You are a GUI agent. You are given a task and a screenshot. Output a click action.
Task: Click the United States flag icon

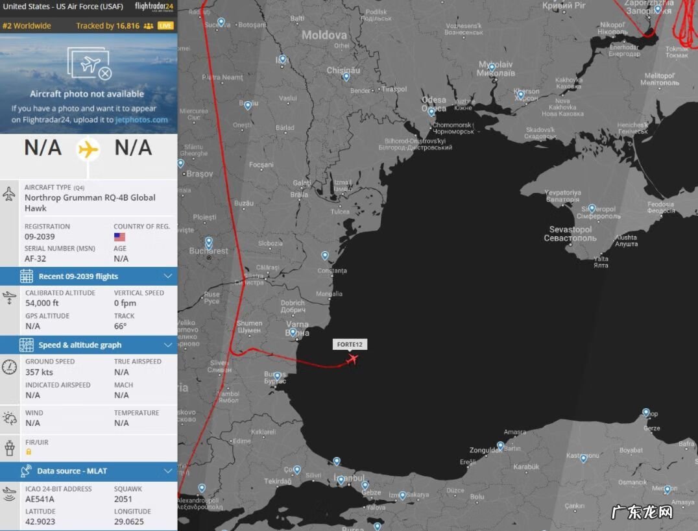point(119,237)
